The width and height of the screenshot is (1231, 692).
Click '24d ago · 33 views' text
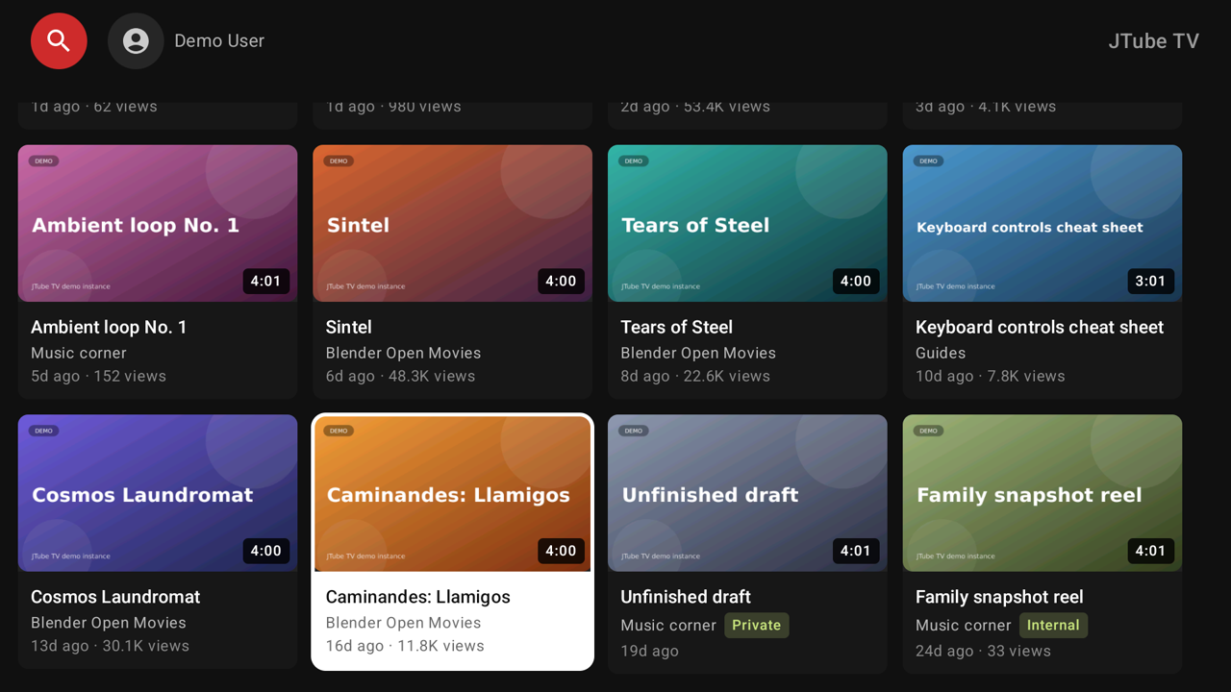coord(983,651)
